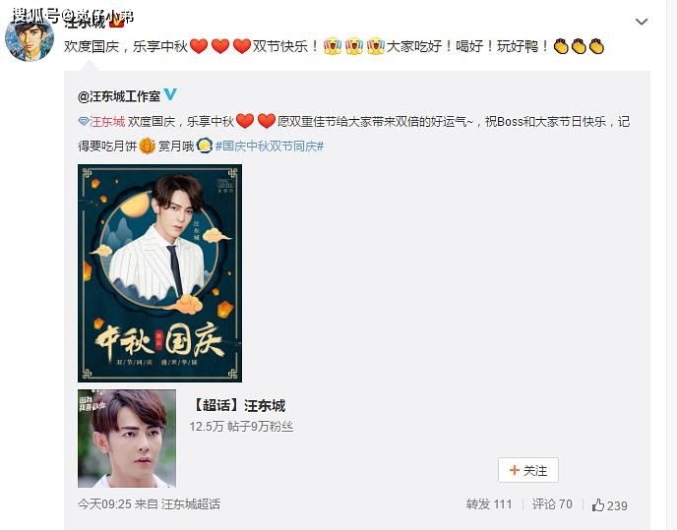The width and height of the screenshot is (677, 530).
Task: Click the thumbs-up like icon
Action: (x=598, y=504)
